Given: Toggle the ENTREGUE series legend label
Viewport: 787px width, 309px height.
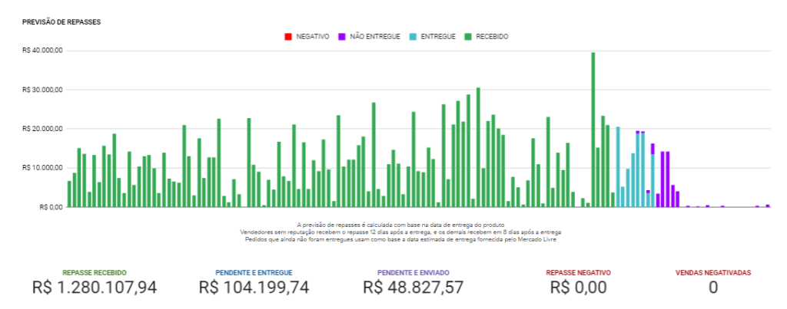Looking at the screenshot, I should 438,37.
